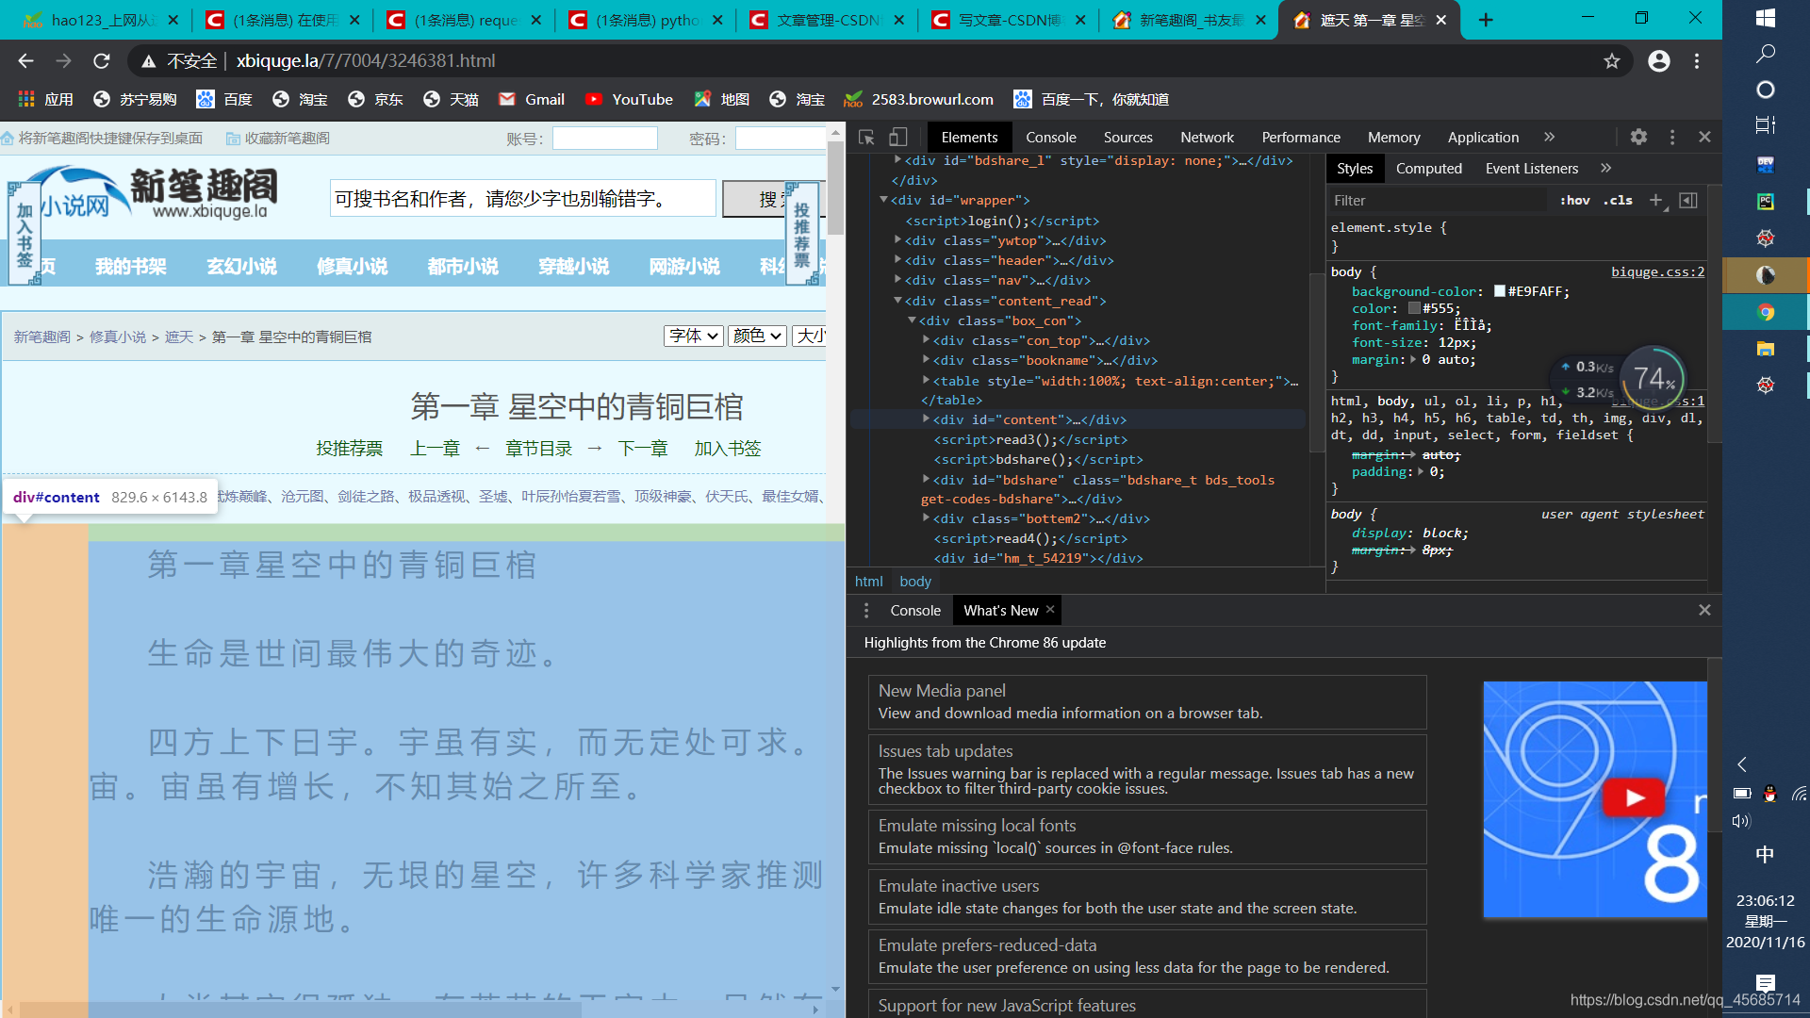
Task: Select the Computed styles tab
Action: 1428,169
